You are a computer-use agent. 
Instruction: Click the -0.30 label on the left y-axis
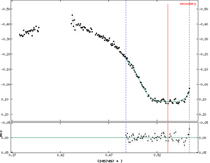pyautogui.click(x=6, y=39)
